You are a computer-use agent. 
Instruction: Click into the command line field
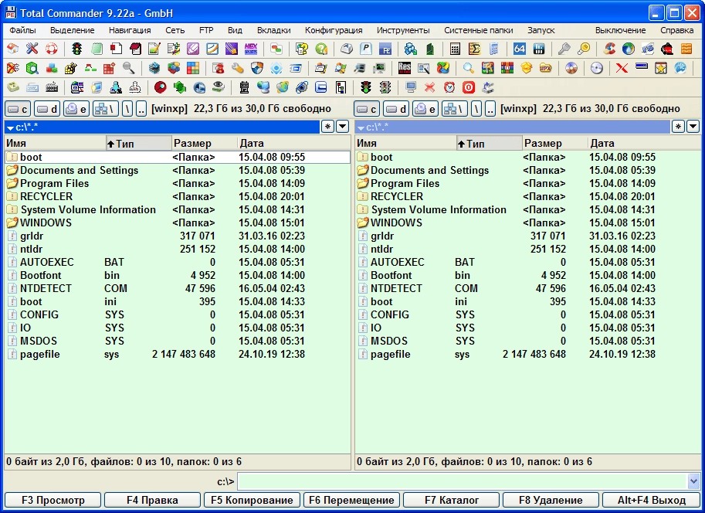point(463,481)
